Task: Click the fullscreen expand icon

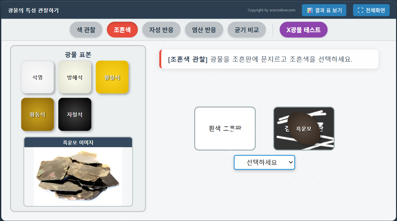Action: (x=360, y=10)
